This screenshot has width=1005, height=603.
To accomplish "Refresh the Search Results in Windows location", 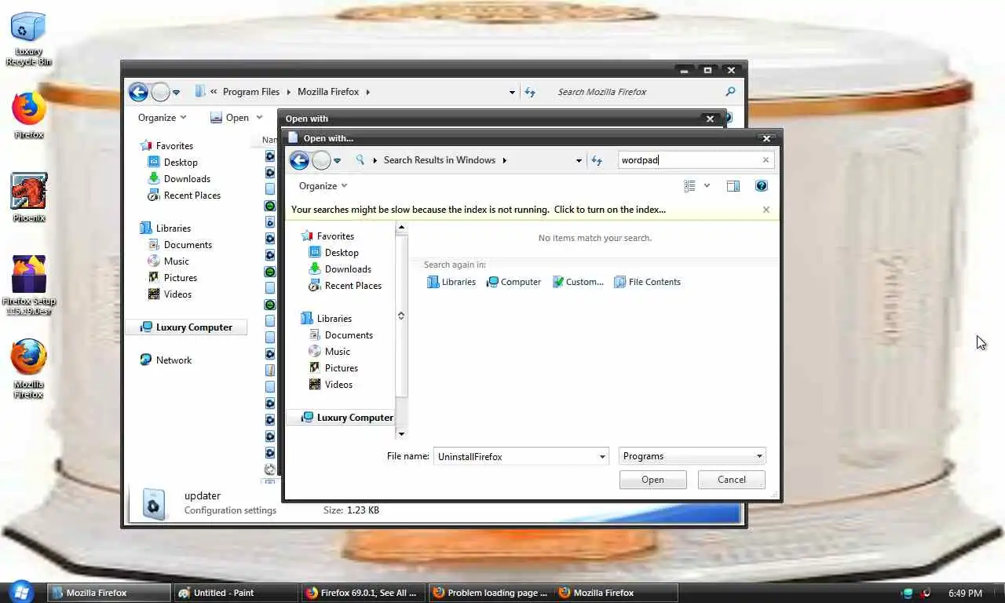I will [597, 160].
